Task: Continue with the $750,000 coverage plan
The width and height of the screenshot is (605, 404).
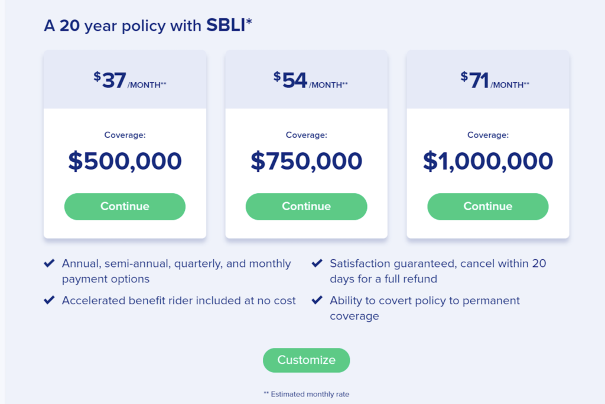Action: 306,206
